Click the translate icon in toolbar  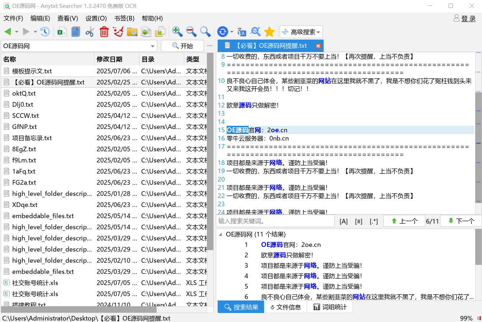pos(242,32)
